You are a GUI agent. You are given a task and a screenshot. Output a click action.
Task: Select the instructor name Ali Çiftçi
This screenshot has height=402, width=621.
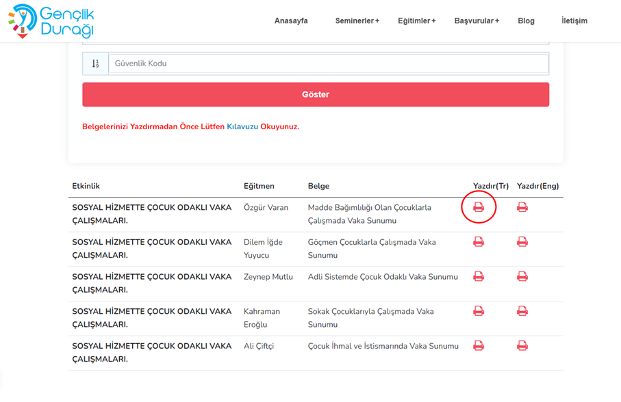[x=259, y=346]
